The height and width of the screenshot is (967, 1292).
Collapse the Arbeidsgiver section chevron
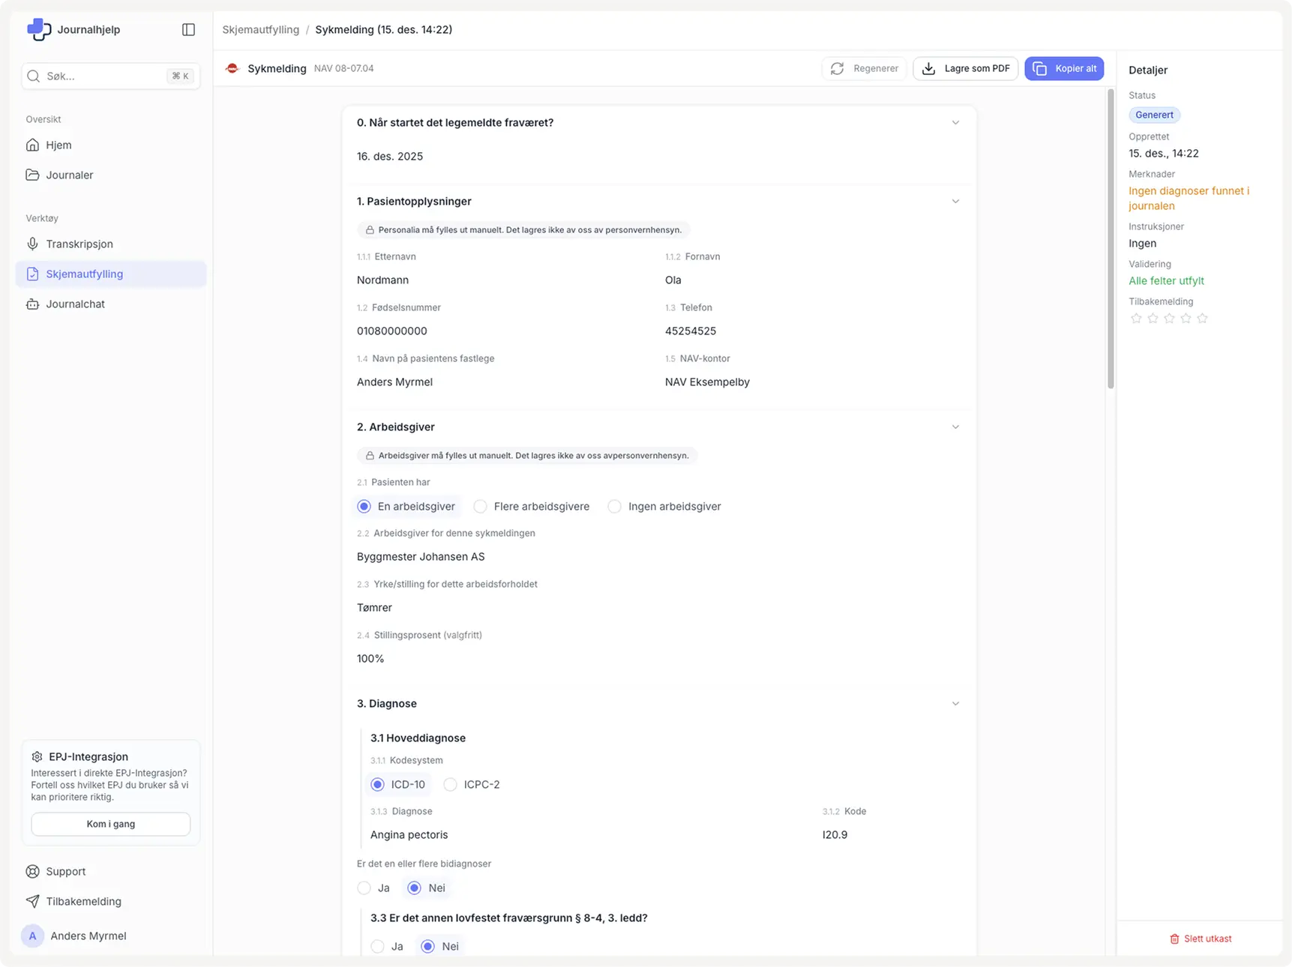(955, 427)
